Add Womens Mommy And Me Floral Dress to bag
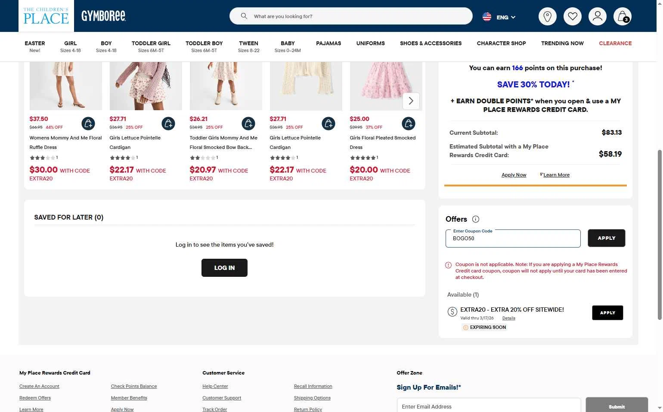This screenshot has width=663, height=412. click(88, 124)
